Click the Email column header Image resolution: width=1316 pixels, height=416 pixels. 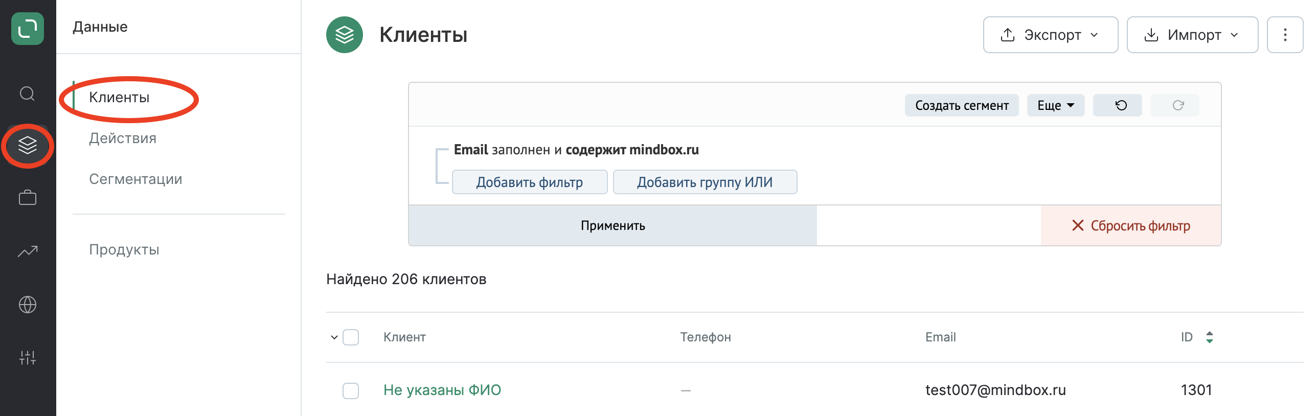coord(941,337)
